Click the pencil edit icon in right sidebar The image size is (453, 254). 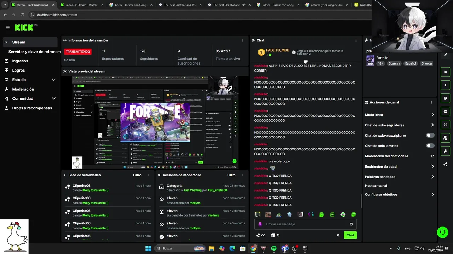pos(445,55)
